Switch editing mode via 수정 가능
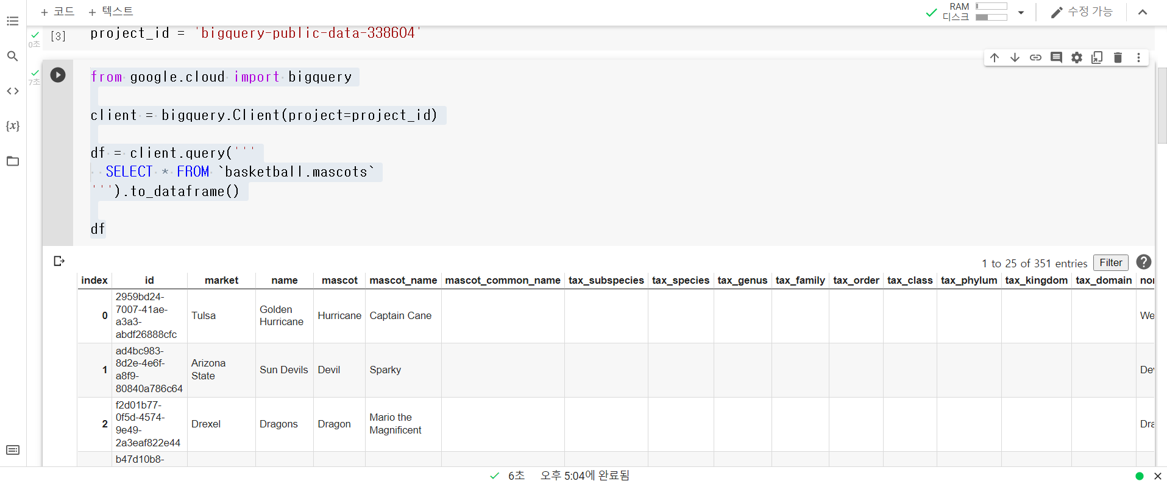The height and width of the screenshot is (481, 1167). pyautogui.click(x=1082, y=12)
